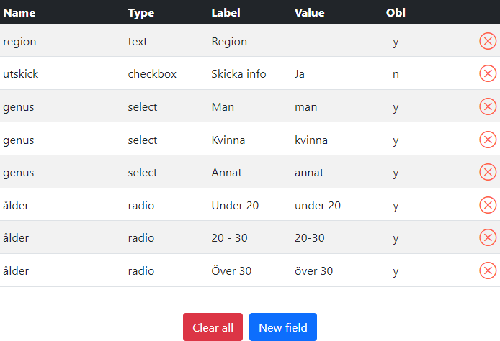Click the 'checkbox' type cell

152,74
